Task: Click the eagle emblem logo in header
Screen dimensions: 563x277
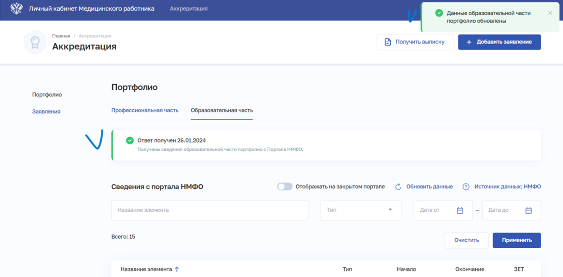Action: 16,8
